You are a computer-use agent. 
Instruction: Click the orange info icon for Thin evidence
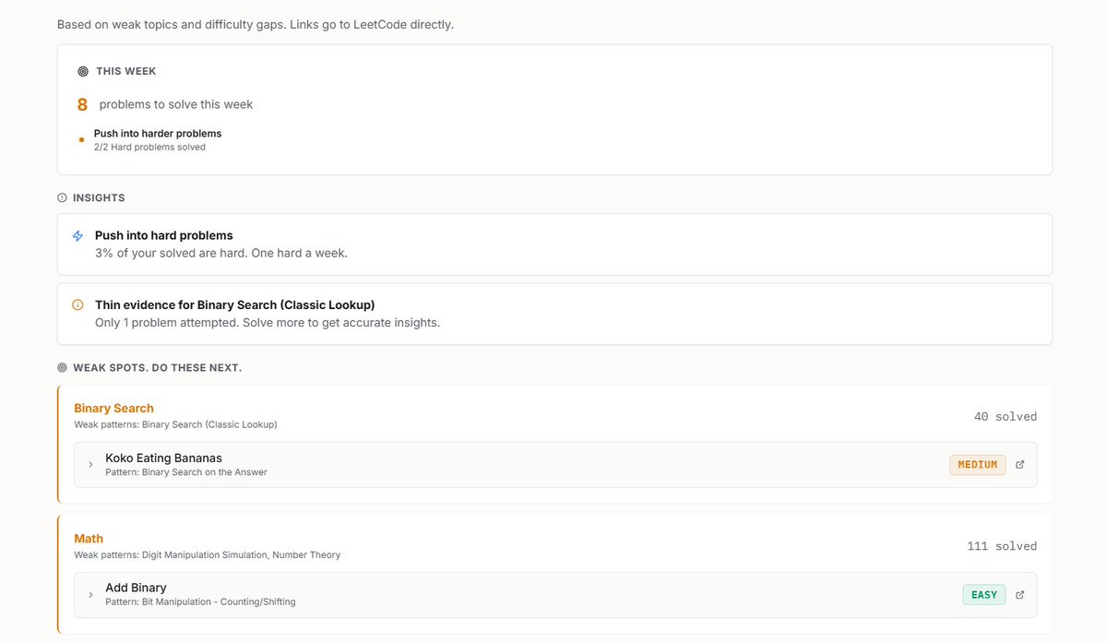pyautogui.click(x=77, y=304)
